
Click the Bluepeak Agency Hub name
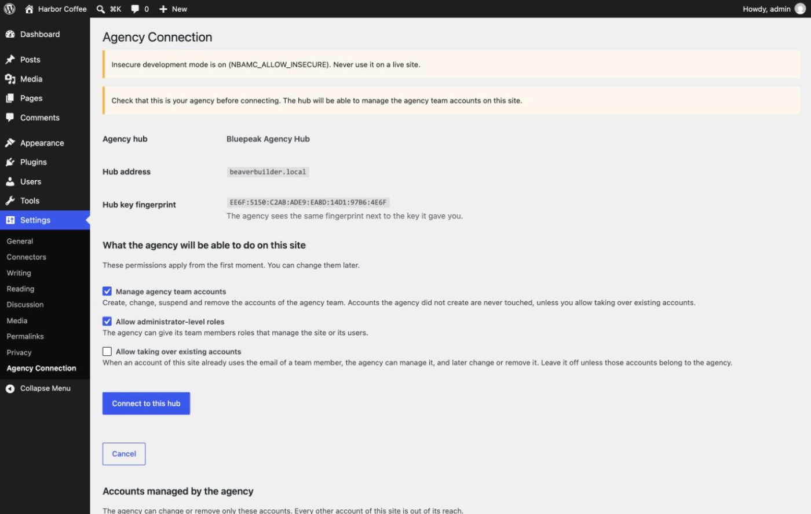[x=268, y=139]
